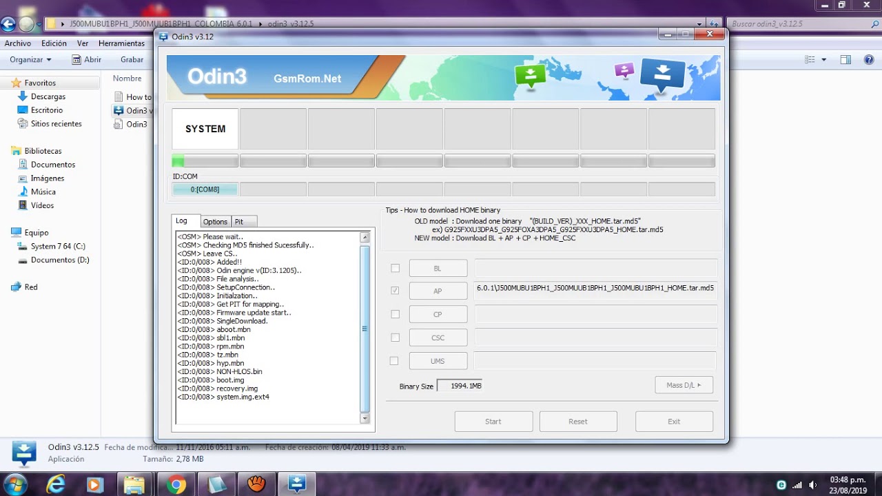Toggle the BL checkbox in Odin3
The height and width of the screenshot is (496, 882).
[x=395, y=268]
